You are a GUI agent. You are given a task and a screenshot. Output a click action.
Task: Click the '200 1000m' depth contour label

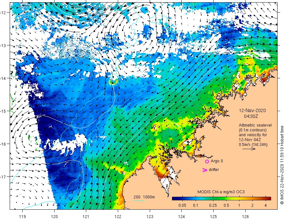point(144,197)
